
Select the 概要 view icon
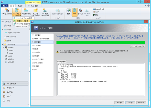coord(69,12)
